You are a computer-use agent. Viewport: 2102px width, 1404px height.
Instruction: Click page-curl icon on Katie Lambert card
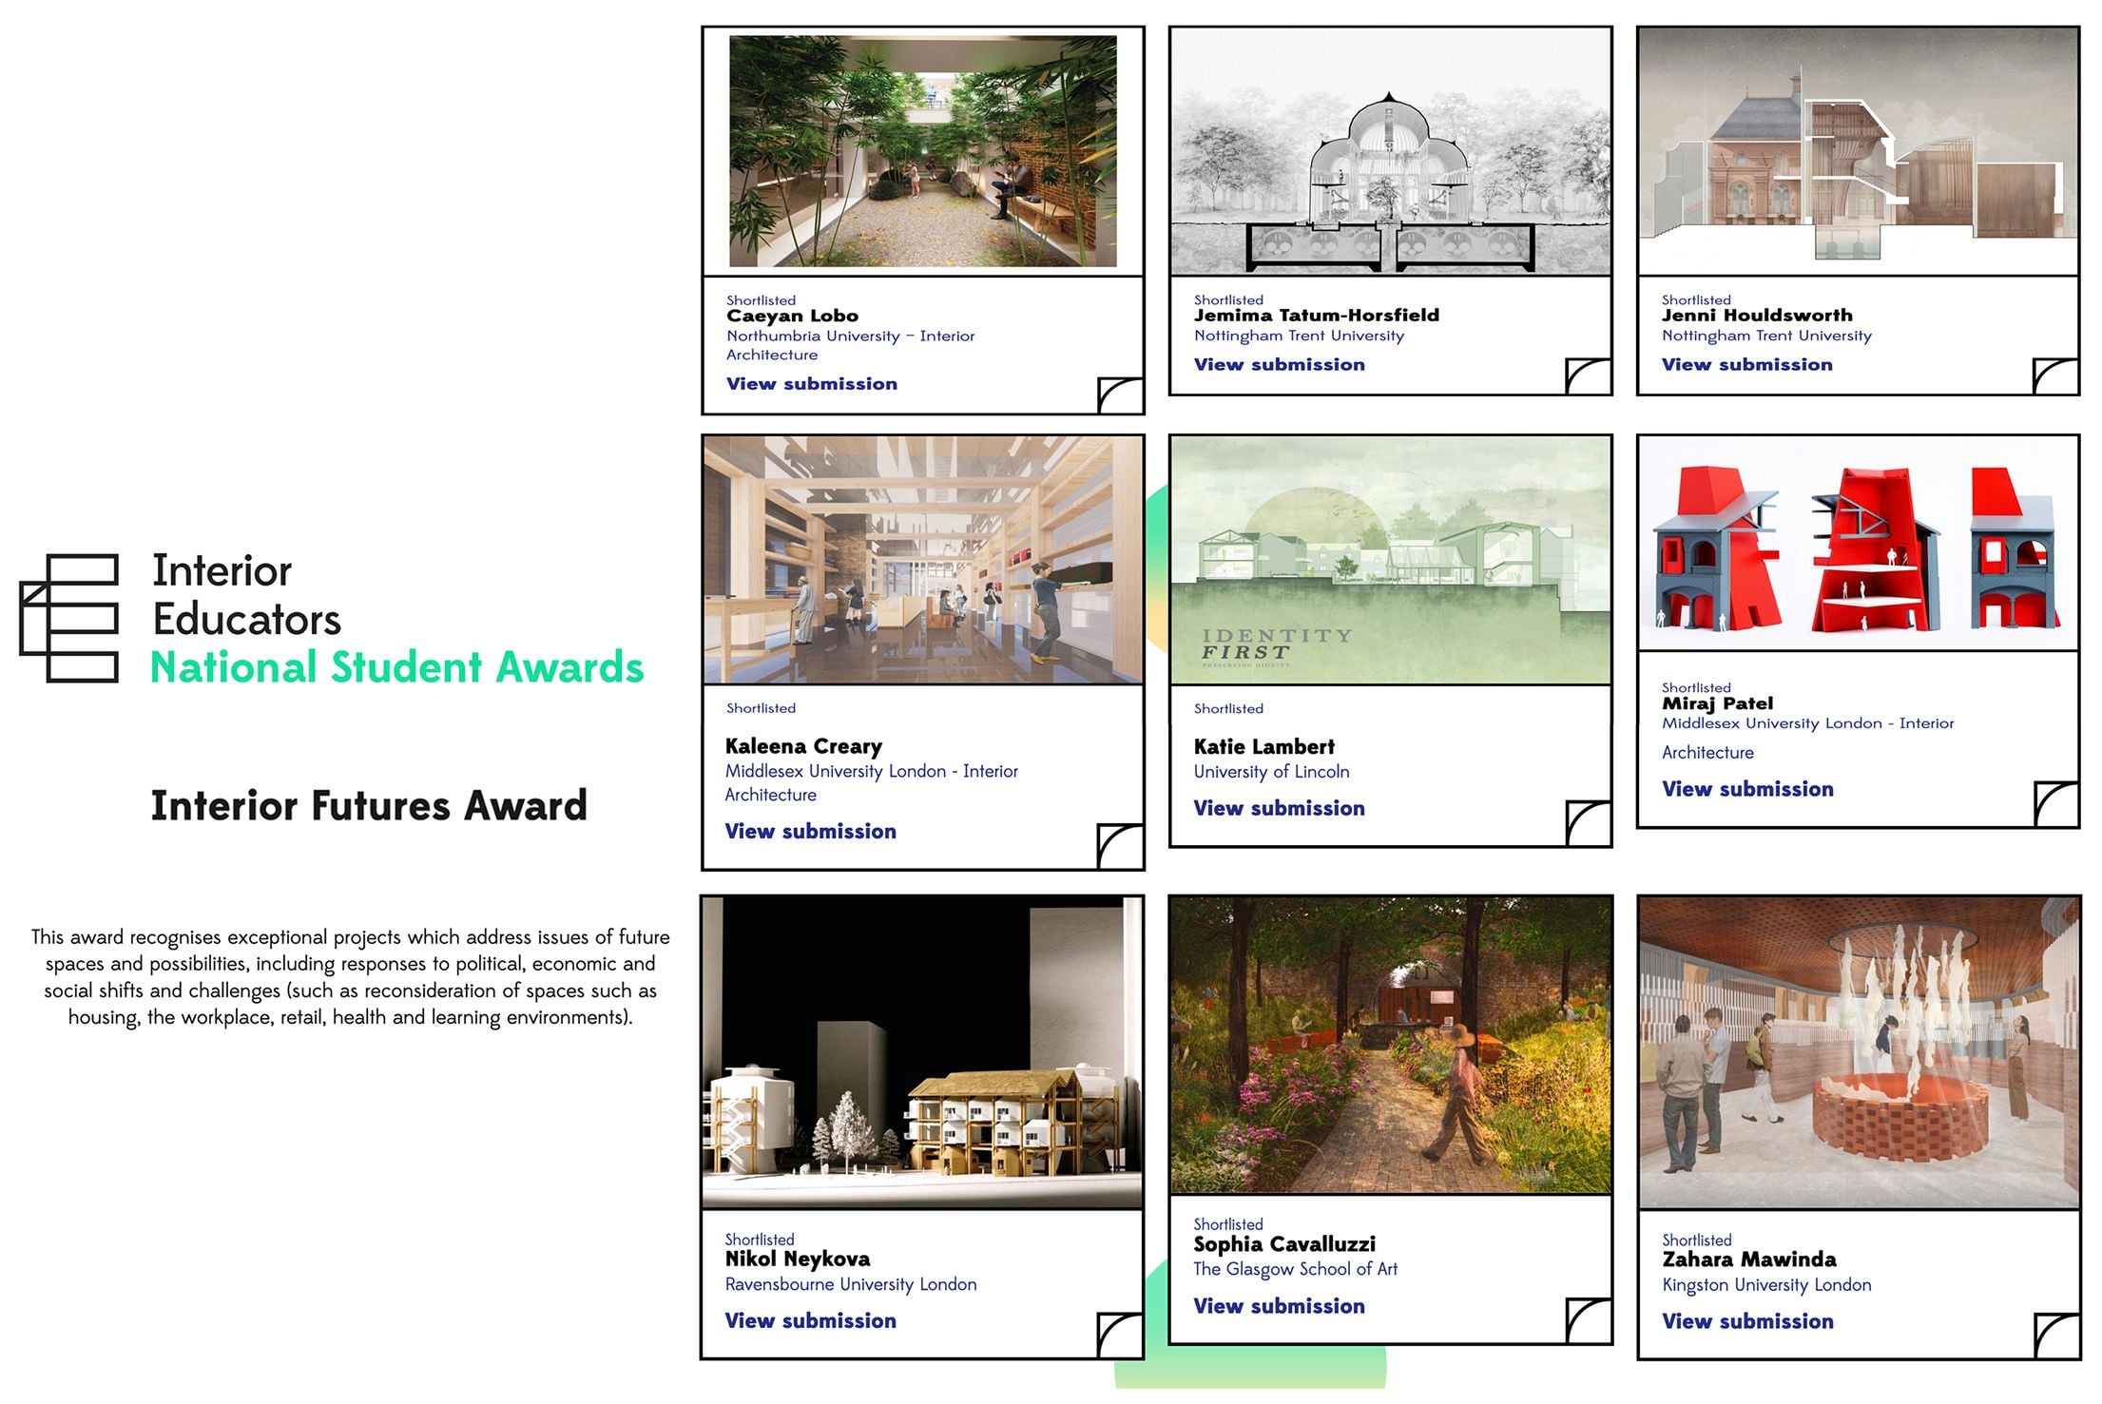1587,822
